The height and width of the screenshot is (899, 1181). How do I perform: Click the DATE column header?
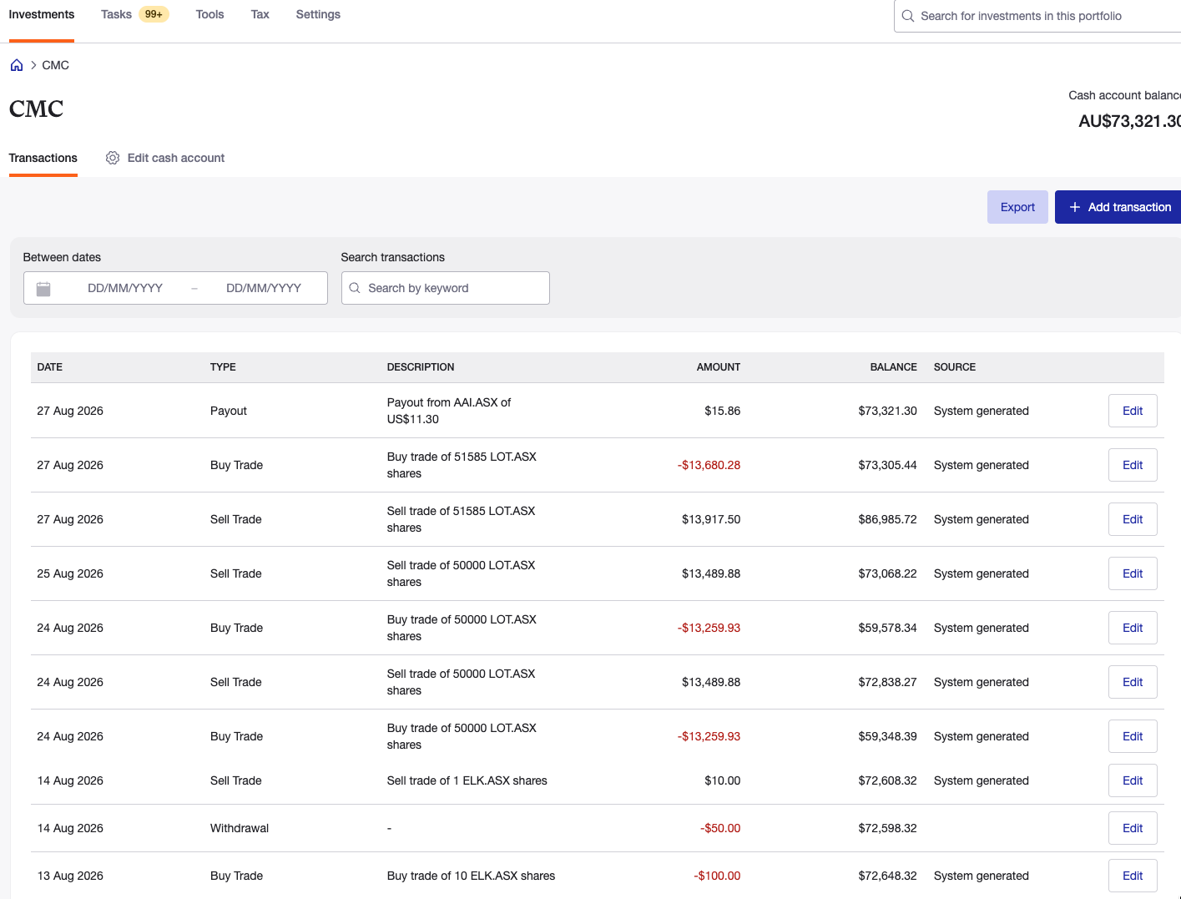[x=50, y=367]
